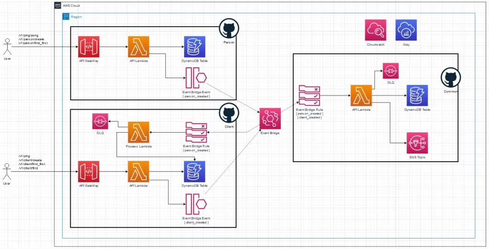Click the DLQ icon in the Common box
The height and width of the screenshot is (249, 489).
point(391,71)
